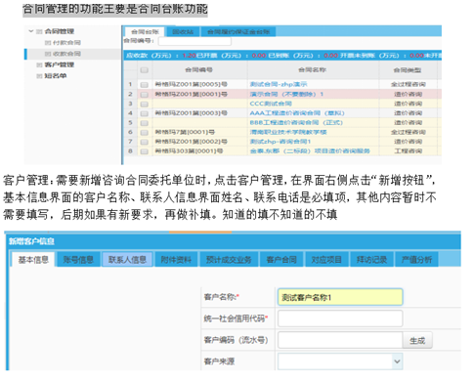The width and height of the screenshot is (474, 383).
Task: Open the contract name link in row 8
Action: (x=310, y=151)
